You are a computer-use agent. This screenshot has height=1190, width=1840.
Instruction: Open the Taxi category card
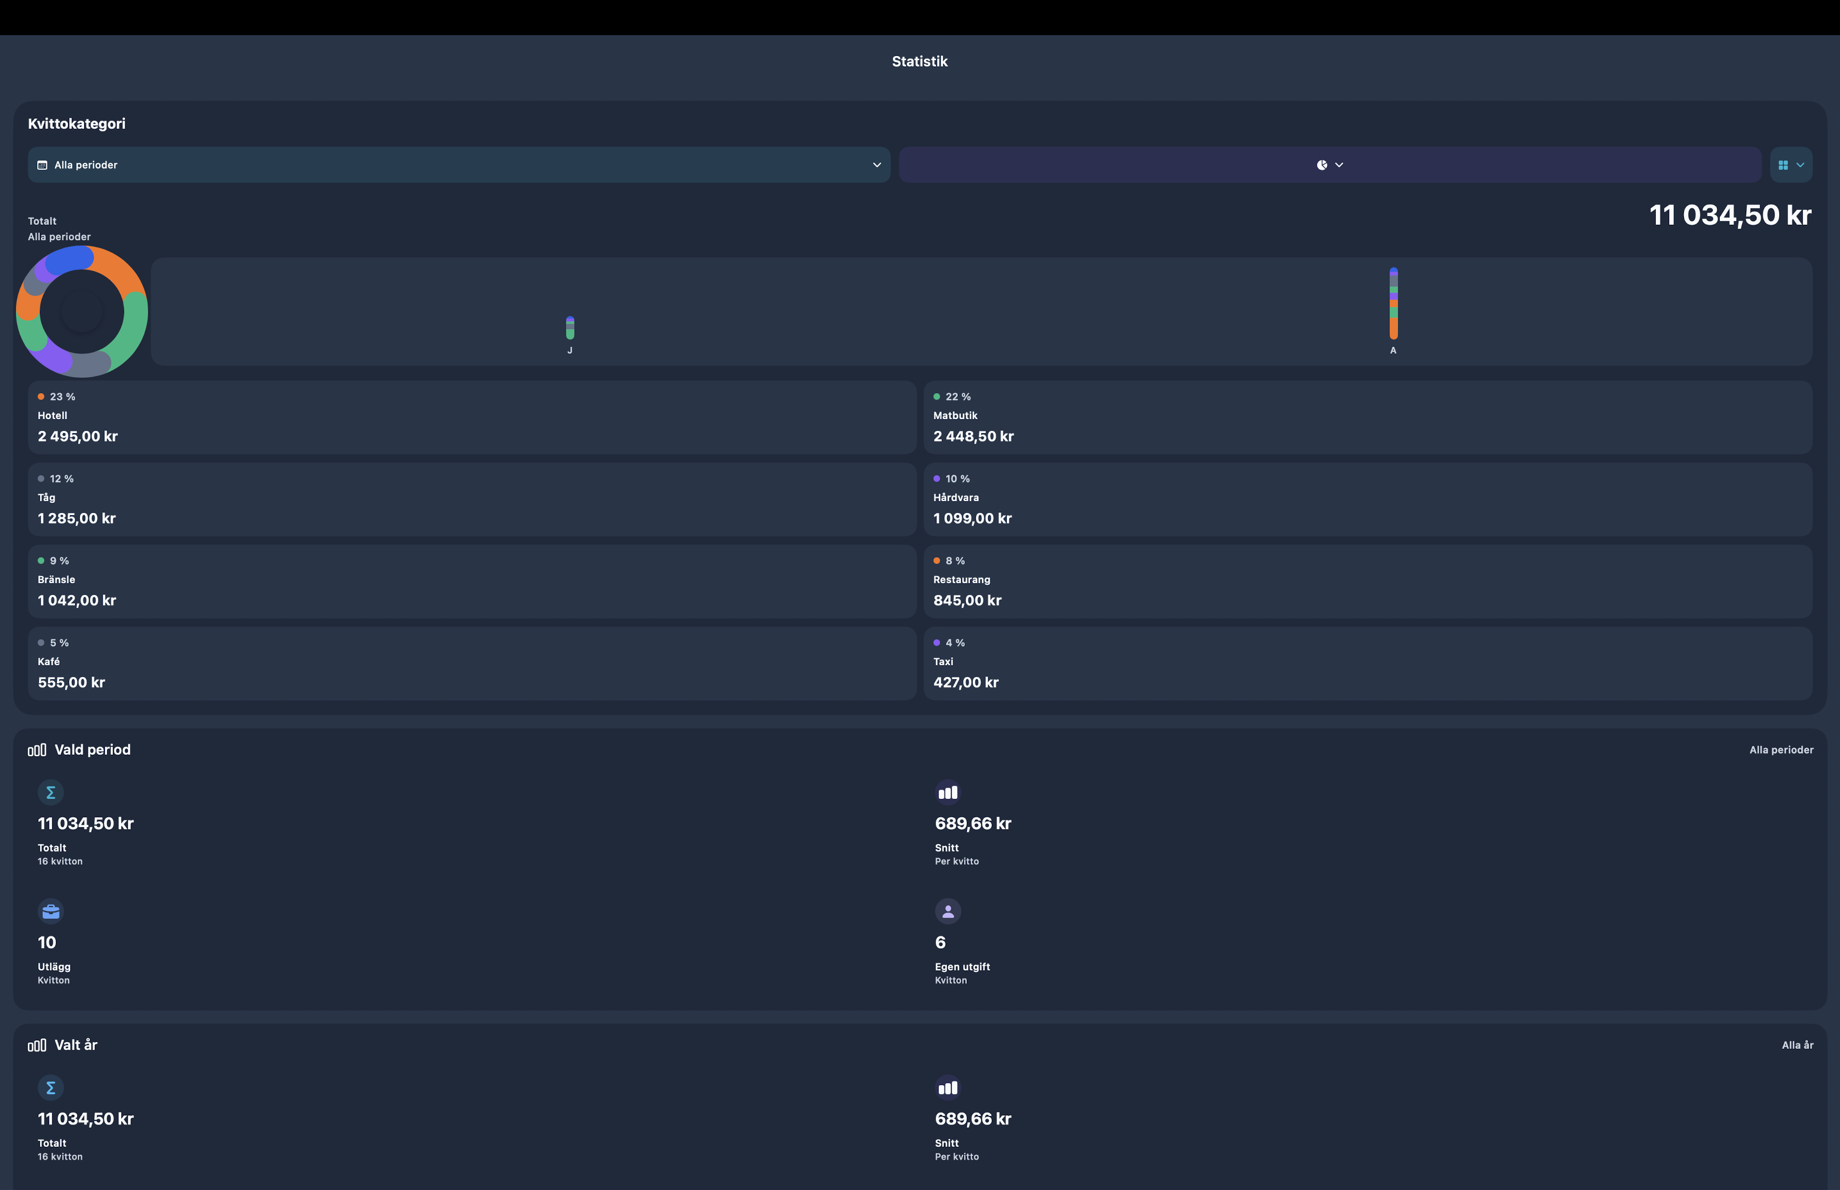coord(1367,663)
